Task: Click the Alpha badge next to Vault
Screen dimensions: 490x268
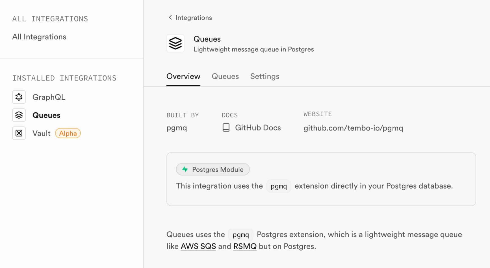Action: (68, 133)
